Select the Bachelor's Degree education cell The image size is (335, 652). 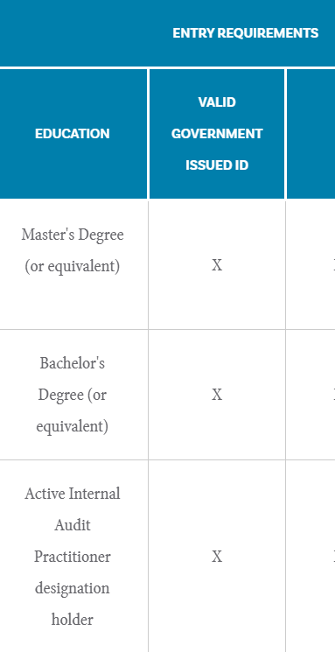tap(73, 395)
